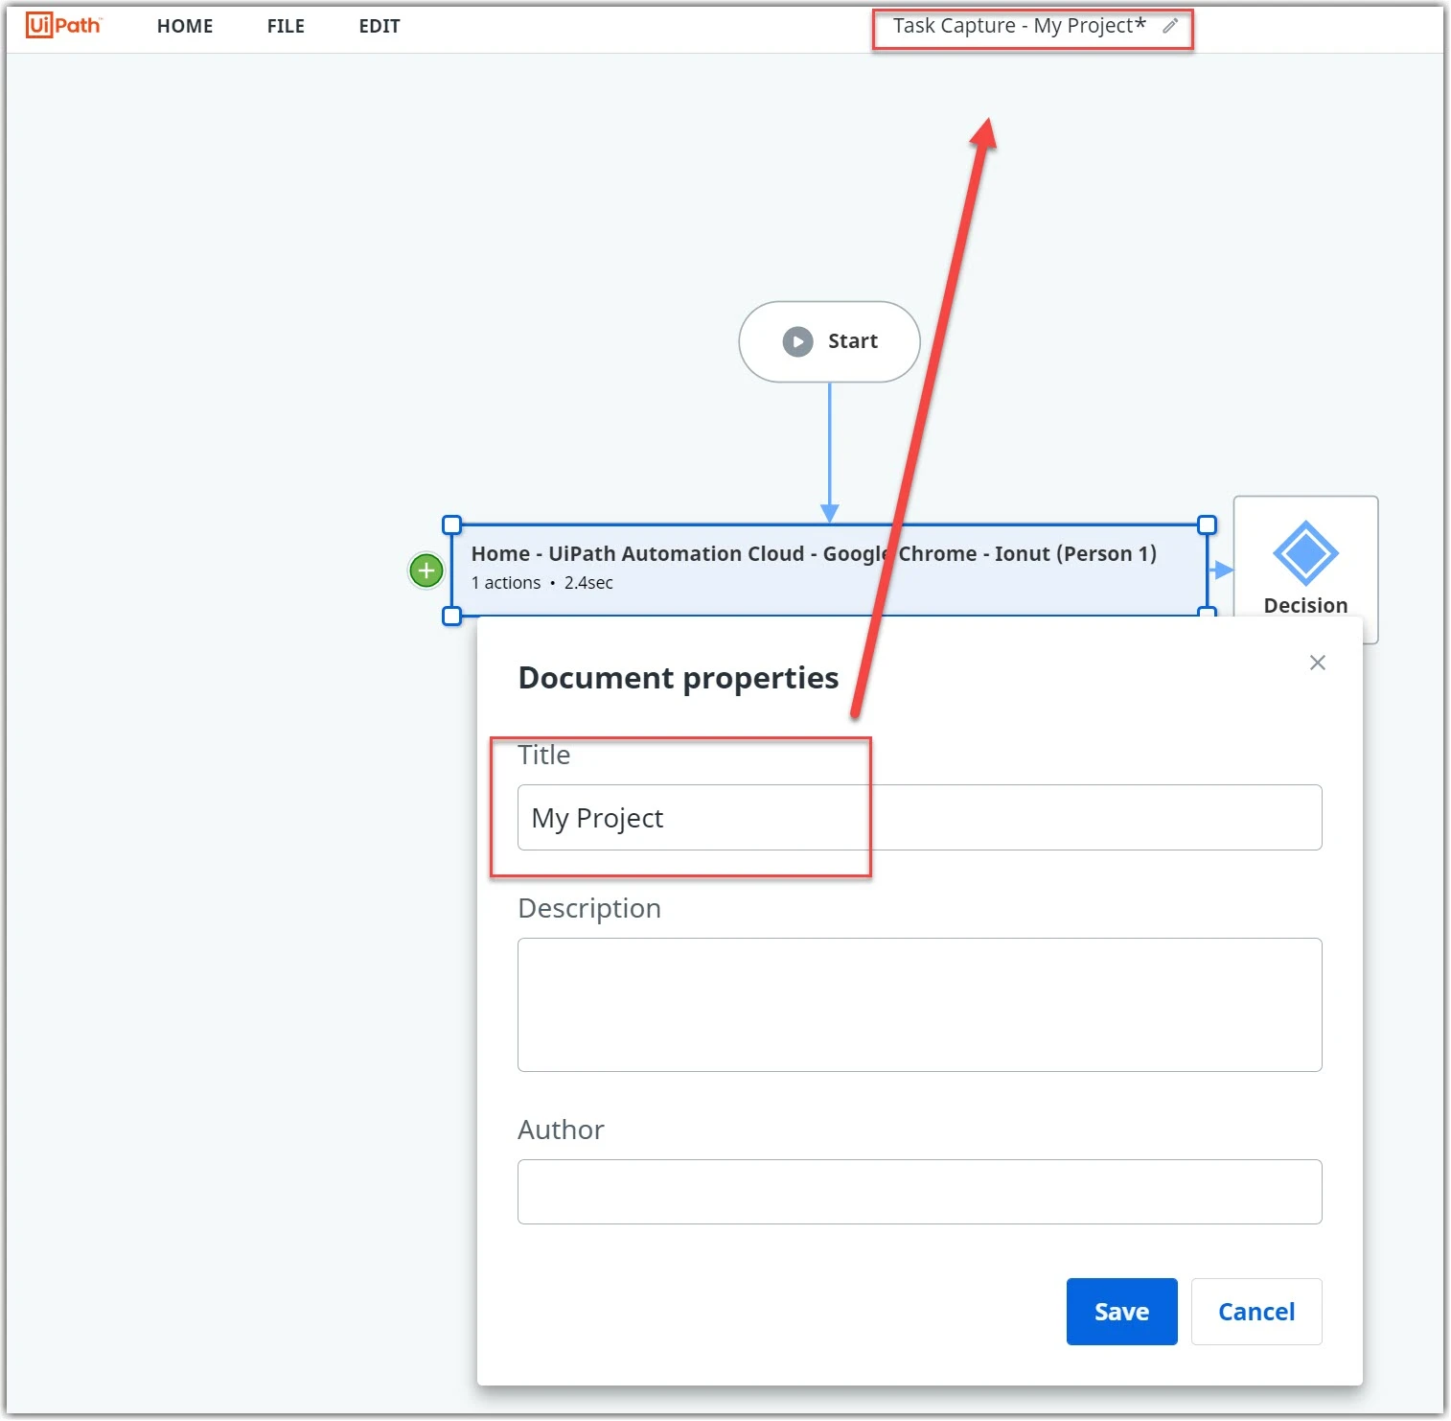Focus the Title input field
This screenshot has height=1421, width=1451.
pos(919,817)
